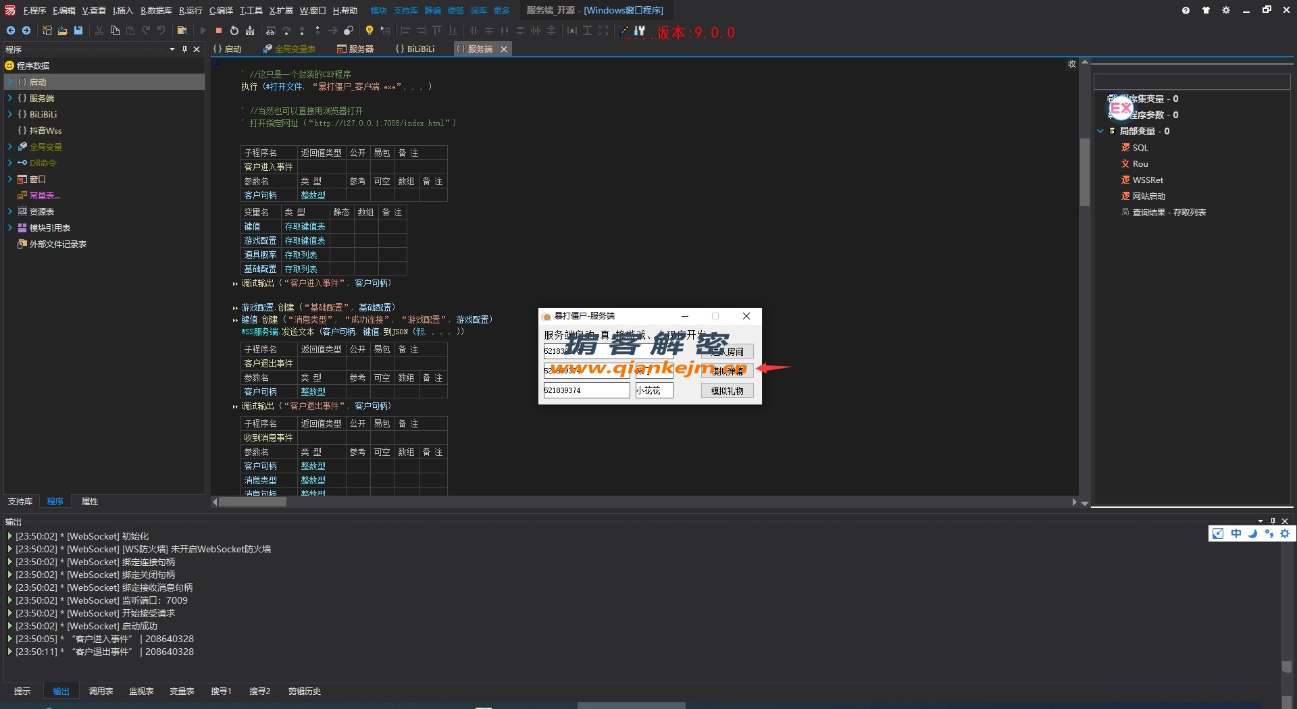
Task: Click the code editor horizontal scrollbar thumb
Action: tap(253, 502)
